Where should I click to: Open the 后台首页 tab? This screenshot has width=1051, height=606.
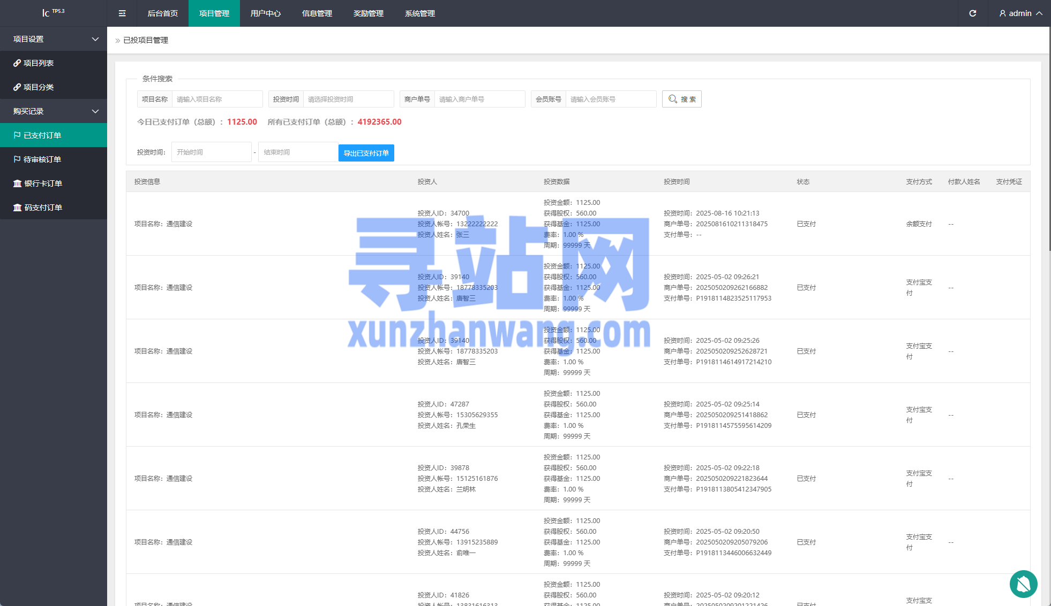[163, 13]
